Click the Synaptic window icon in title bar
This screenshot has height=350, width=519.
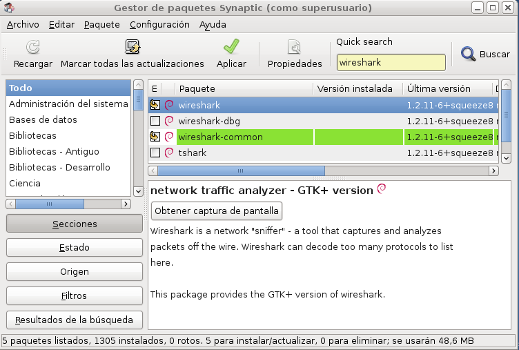9,8
